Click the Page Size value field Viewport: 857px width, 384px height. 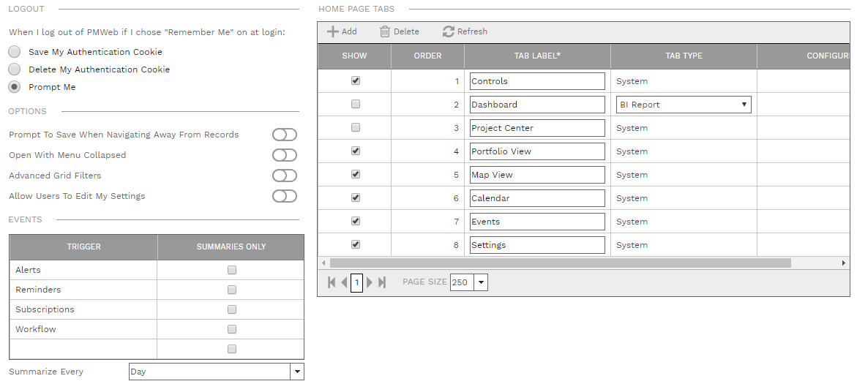click(463, 282)
